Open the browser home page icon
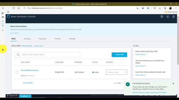 pyautogui.click(x=19, y=8)
